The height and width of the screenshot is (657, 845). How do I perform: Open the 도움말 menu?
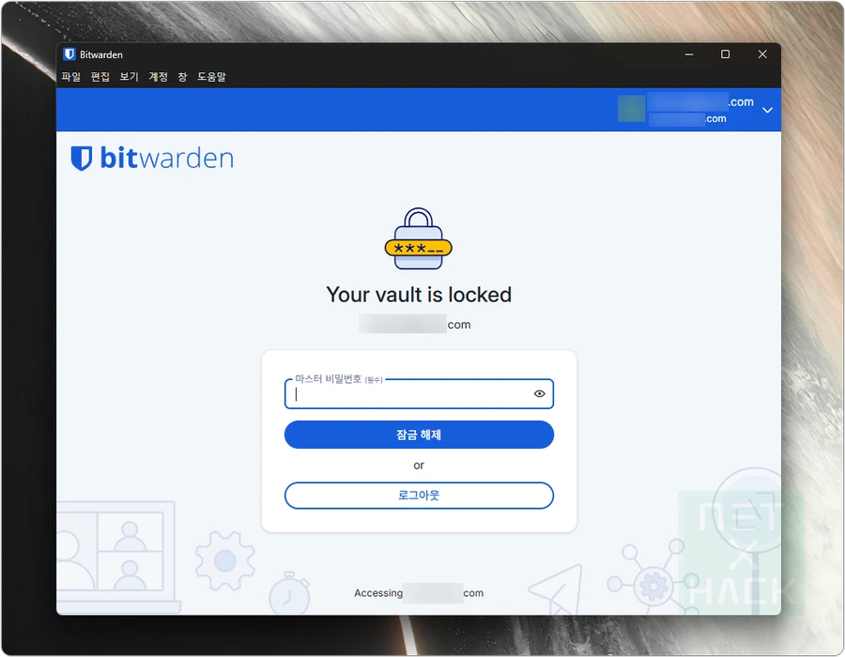pyautogui.click(x=211, y=76)
